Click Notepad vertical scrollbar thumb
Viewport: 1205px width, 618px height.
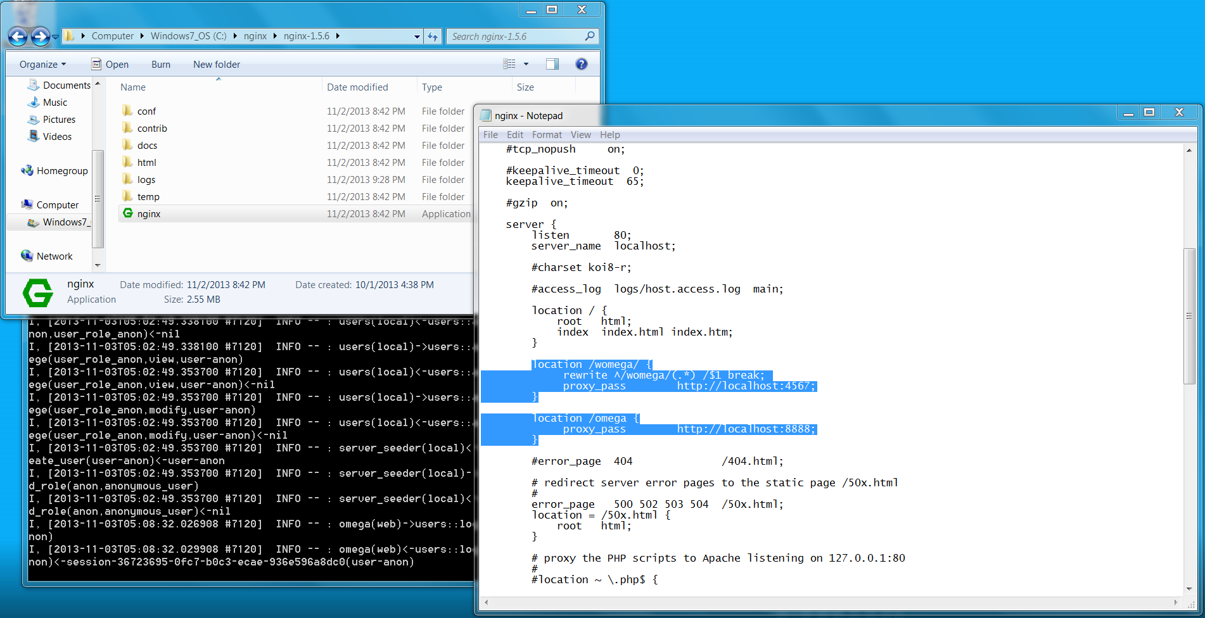pyautogui.click(x=1189, y=316)
